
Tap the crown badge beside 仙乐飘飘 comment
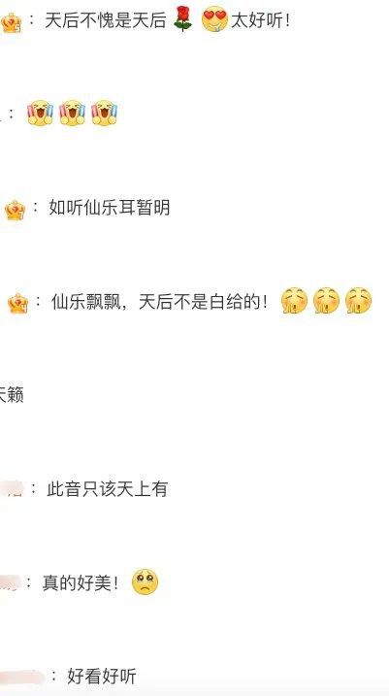coord(17,304)
